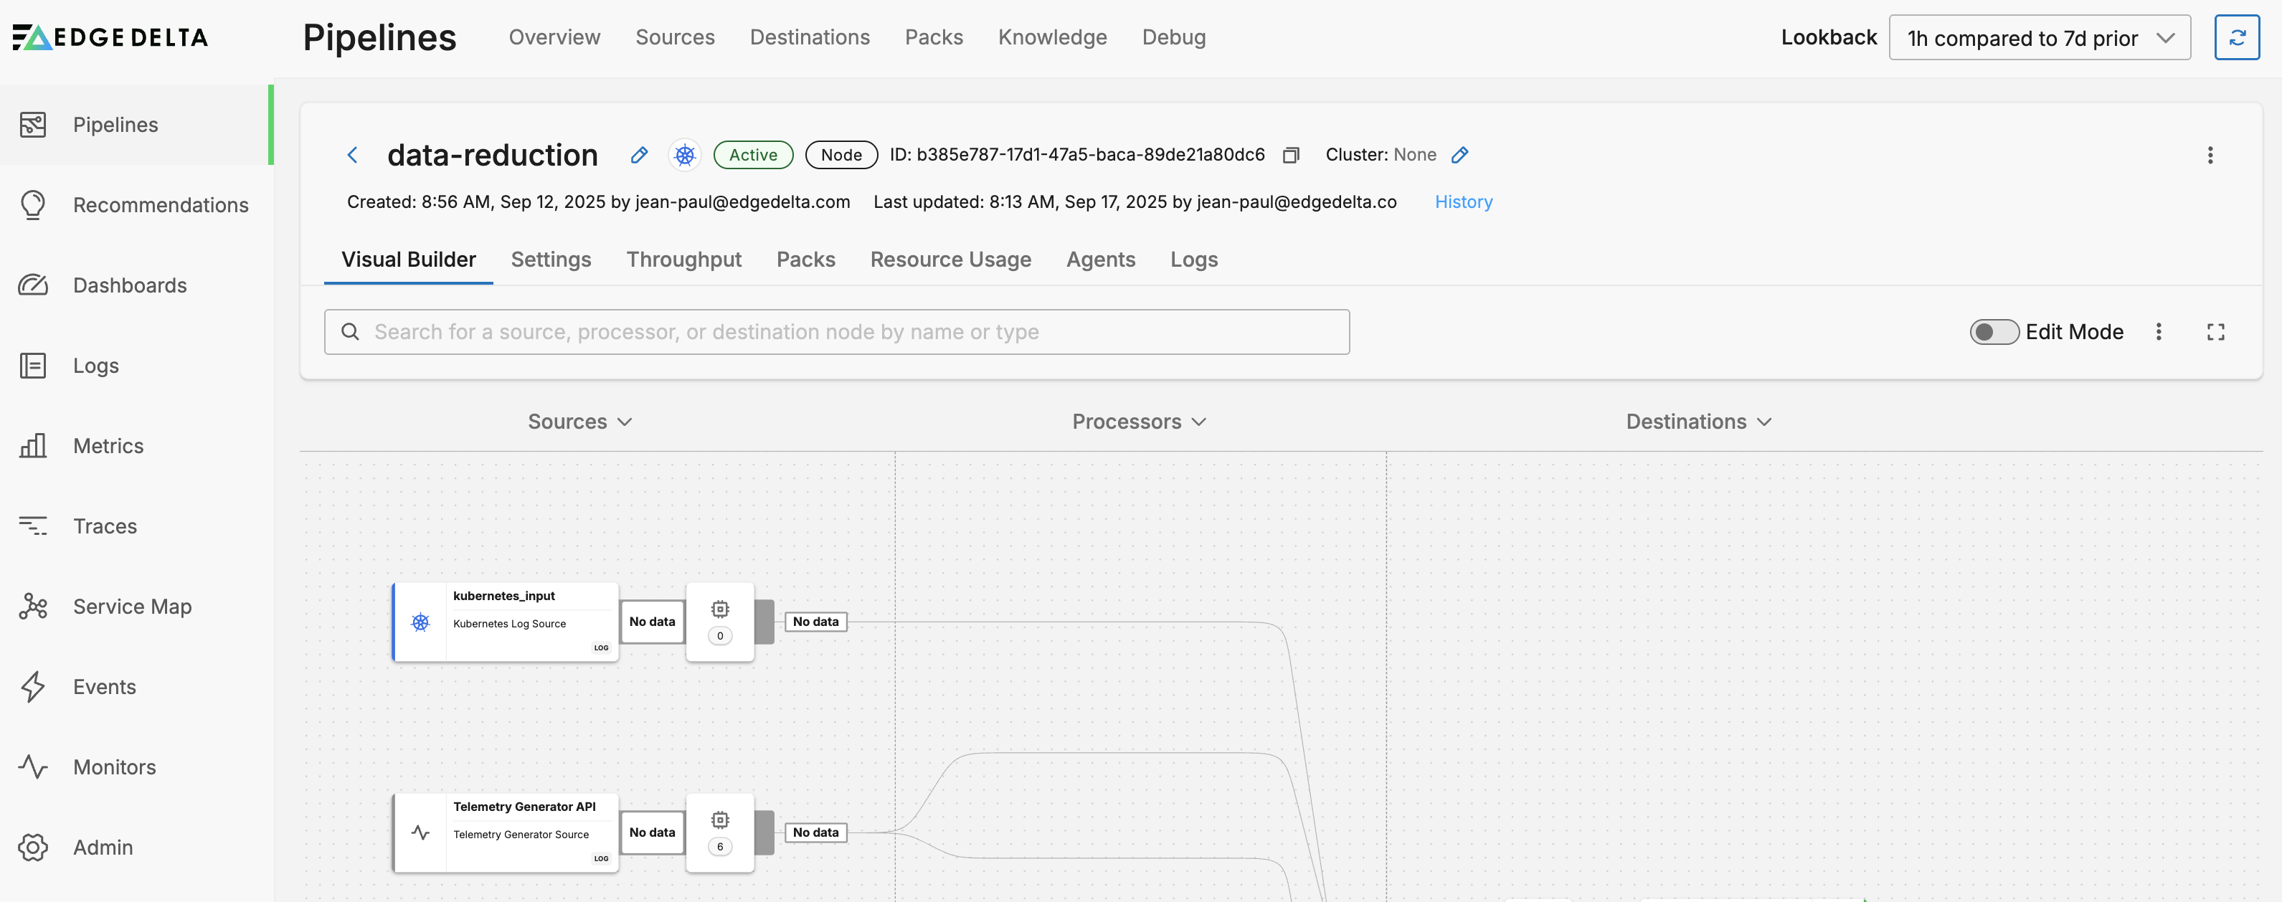Open Events lightning icon
This screenshot has height=902, width=2282.
point(33,687)
